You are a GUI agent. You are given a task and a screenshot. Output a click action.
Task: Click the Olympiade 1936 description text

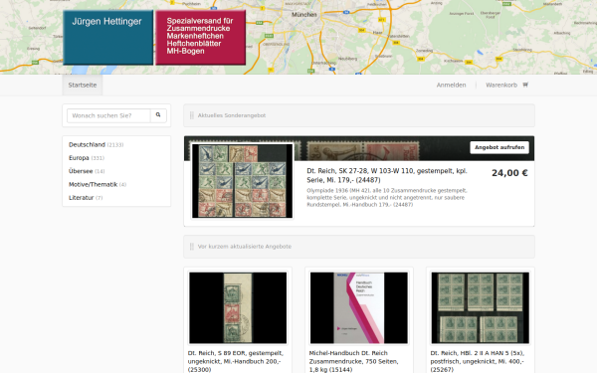click(x=387, y=197)
